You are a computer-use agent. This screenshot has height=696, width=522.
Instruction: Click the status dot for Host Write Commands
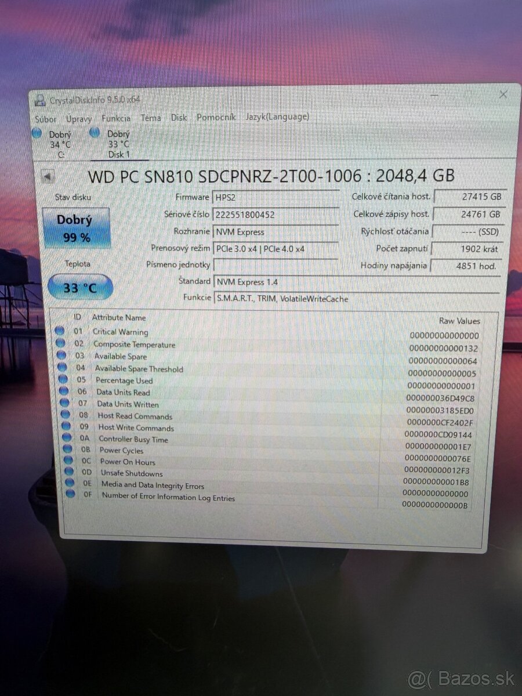click(66, 426)
